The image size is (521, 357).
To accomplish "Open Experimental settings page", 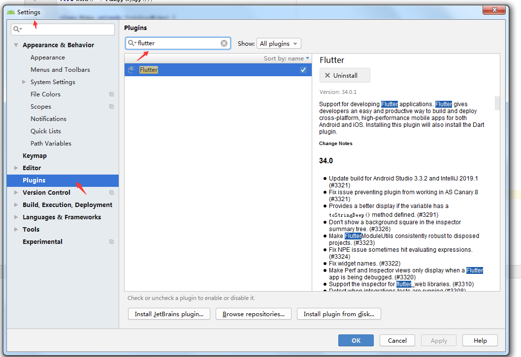I will point(42,241).
